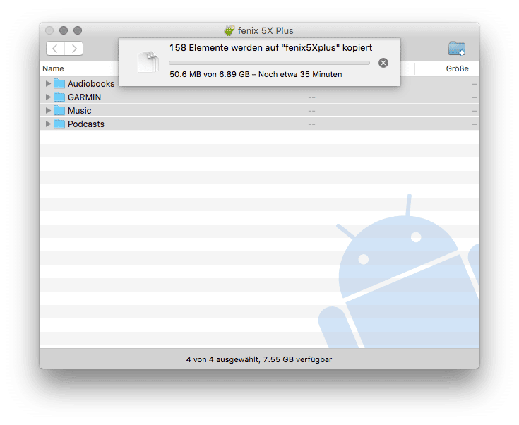Viewport: 519px width, 425px height.
Task: Cancel the copy with the X button
Action: (x=383, y=63)
